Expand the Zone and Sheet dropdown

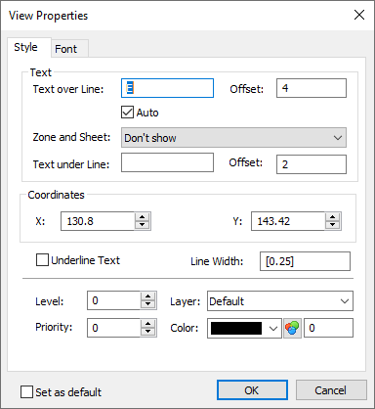233,138
